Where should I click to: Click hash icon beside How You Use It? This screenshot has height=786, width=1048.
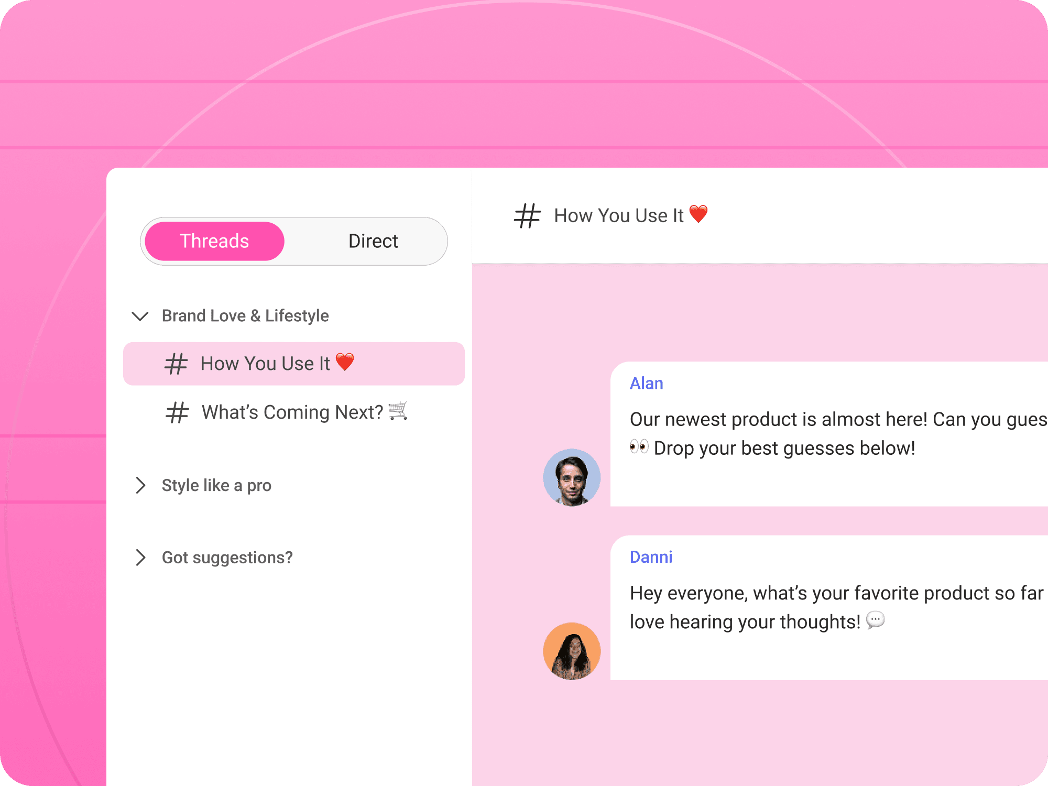(176, 364)
